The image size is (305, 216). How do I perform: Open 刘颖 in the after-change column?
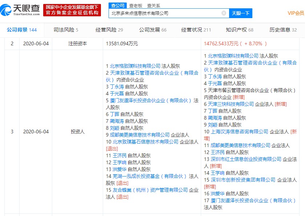click(212, 125)
